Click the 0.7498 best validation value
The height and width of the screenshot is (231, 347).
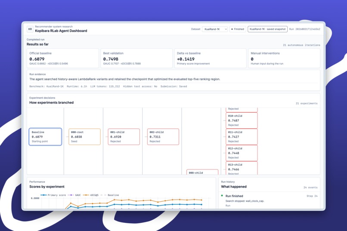[111, 59]
